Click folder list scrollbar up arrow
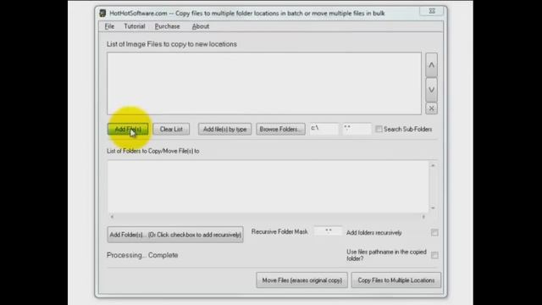The height and width of the screenshot is (305, 542). 433,166
